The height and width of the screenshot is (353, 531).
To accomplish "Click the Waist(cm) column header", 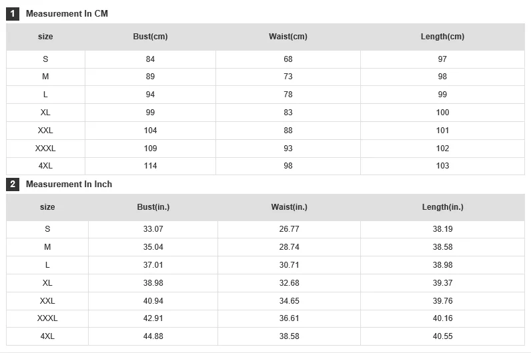I will click(288, 37).
